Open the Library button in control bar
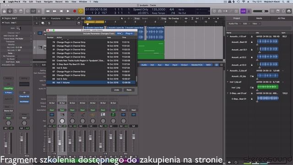This screenshot has height=165, width=293. 4,11
